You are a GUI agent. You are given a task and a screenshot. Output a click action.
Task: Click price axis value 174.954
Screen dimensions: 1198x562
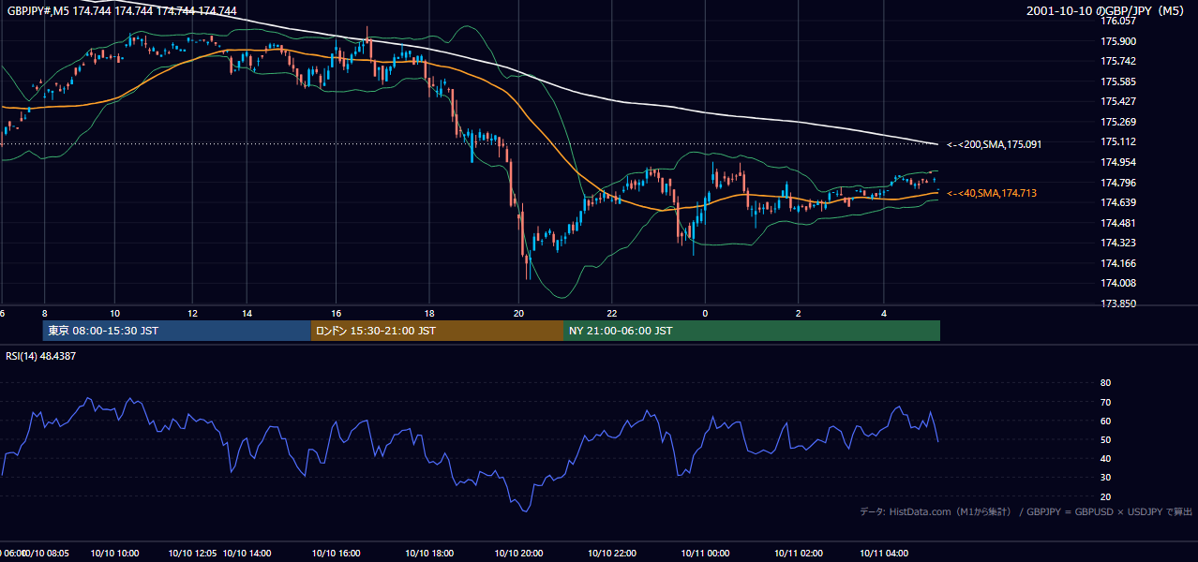coord(1118,162)
